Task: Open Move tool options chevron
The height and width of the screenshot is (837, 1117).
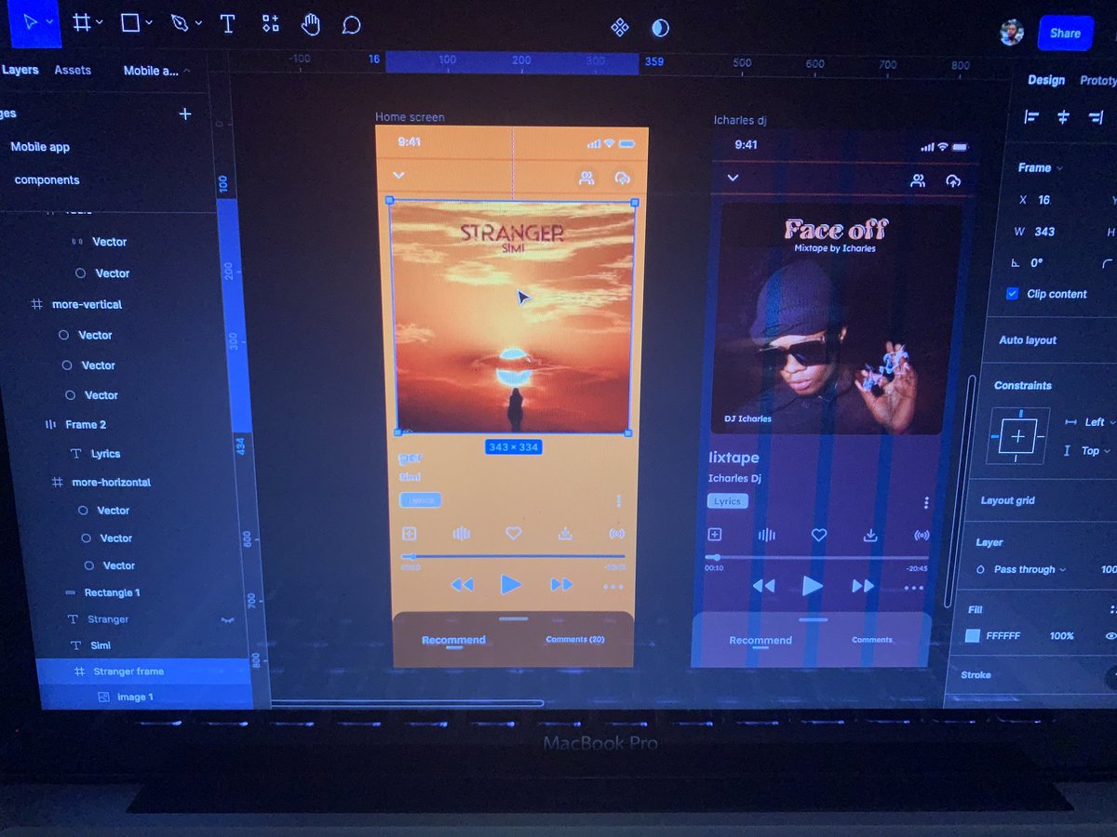Action: point(49,21)
